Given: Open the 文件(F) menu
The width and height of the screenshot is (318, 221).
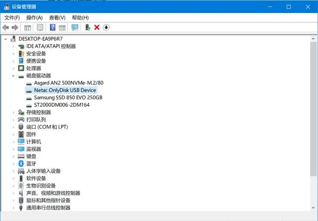Looking at the screenshot, I should (12, 18).
